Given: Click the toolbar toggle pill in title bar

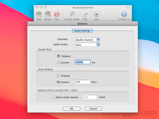Looking at the screenshot, I should (128, 7).
